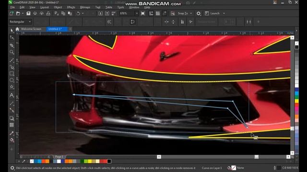Toggle the show grid button

click(x=158, y=13)
